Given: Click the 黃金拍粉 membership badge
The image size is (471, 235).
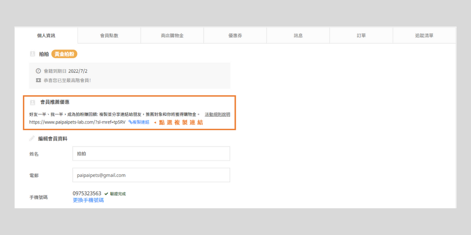Looking at the screenshot, I should pyautogui.click(x=64, y=54).
